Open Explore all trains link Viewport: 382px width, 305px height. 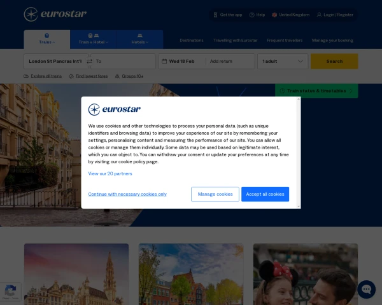pos(46,76)
